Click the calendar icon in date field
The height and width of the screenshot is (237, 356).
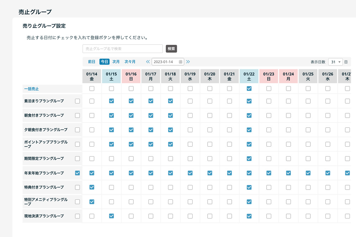pos(180,62)
